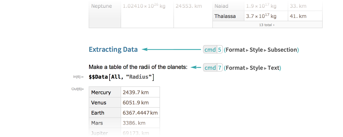
Task: Select the Out[6] cell label
Action: click(x=78, y=89)
